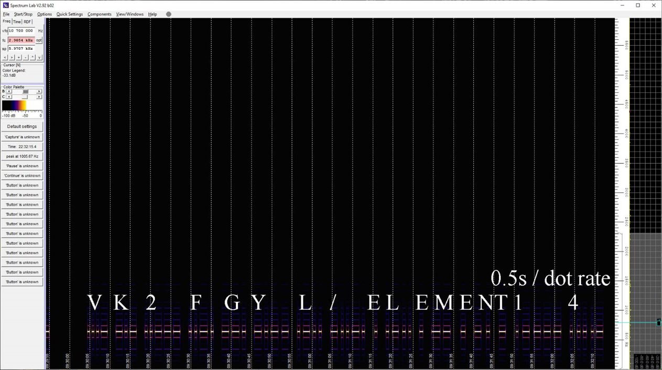
Task: Click the gray status indicator circle after Help
Action: tap(168, 14)
